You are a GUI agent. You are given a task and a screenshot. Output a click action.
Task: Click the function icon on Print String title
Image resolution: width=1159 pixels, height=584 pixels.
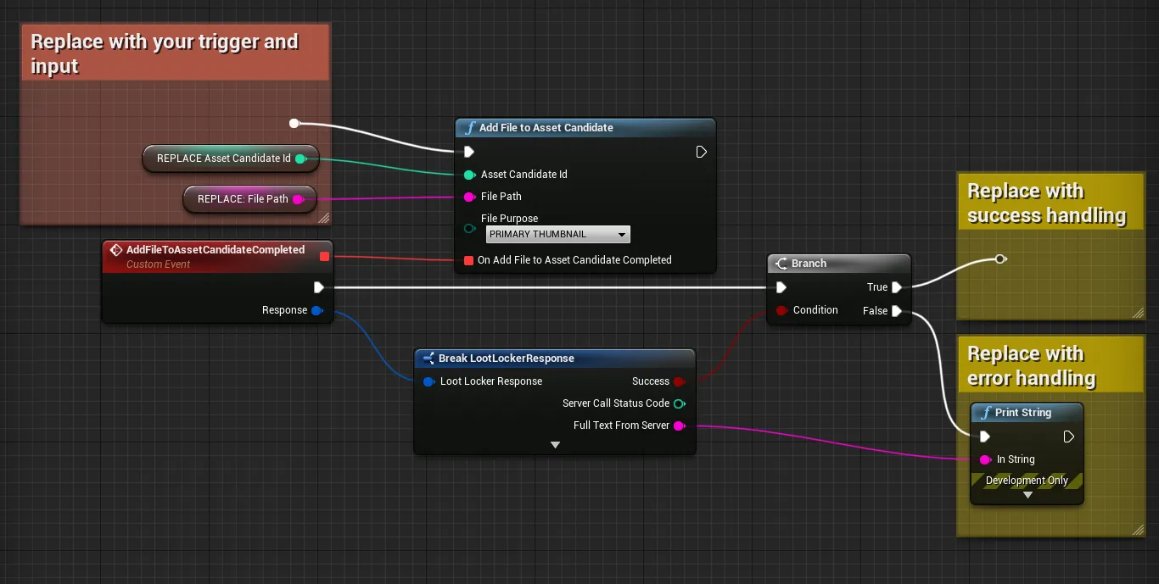[x=985, y=413]
